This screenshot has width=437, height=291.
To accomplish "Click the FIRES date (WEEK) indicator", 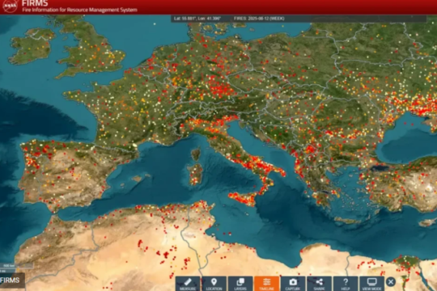I will tap(259, 19).
